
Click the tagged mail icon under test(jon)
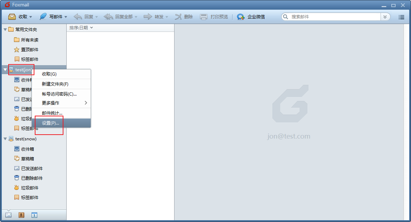[17, 128]
